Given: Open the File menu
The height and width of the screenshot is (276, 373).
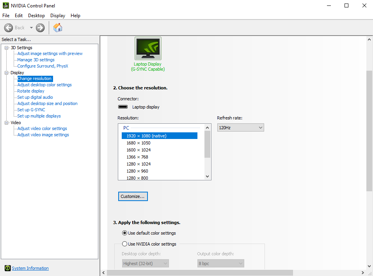Looking at the screenshot, I should tap(6, 16).
